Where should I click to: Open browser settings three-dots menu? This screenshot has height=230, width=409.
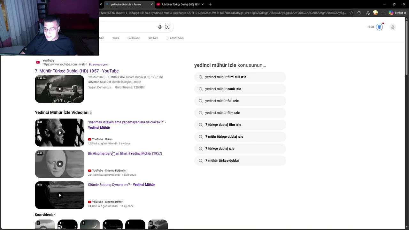tap(383, 13)
